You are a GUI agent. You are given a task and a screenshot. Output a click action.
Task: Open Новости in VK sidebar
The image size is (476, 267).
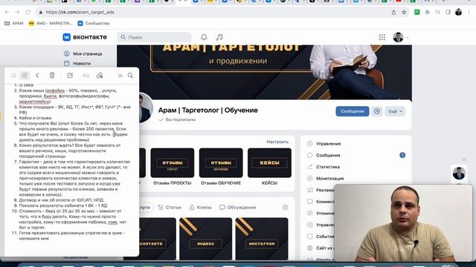click(77, 63)
